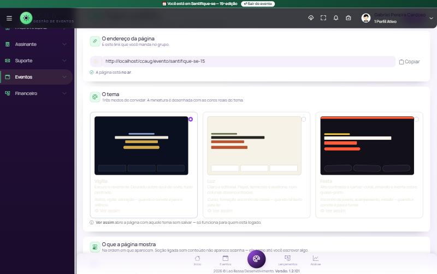
Task: Click the Eventos calendar icon in bottom bar
Action: [226, 258]
